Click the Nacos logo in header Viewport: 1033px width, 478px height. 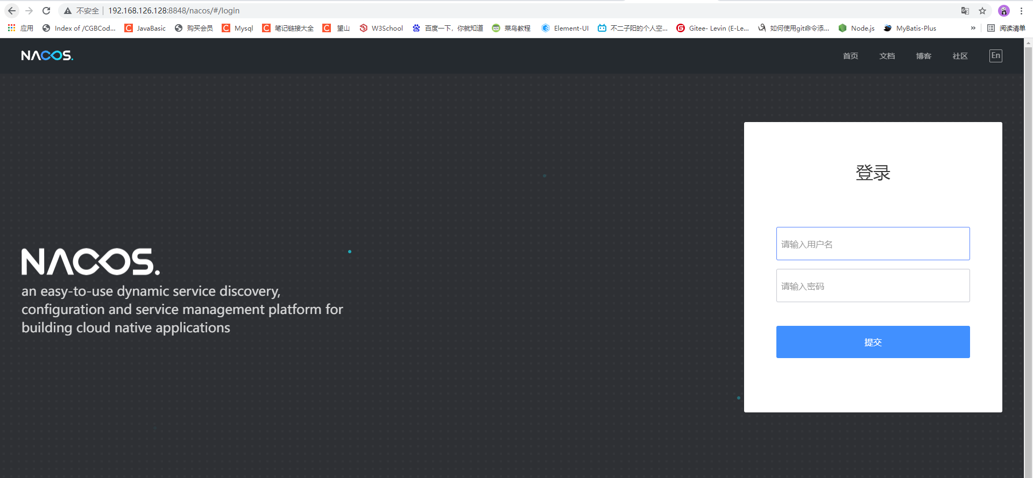click(x=47, y=55)
